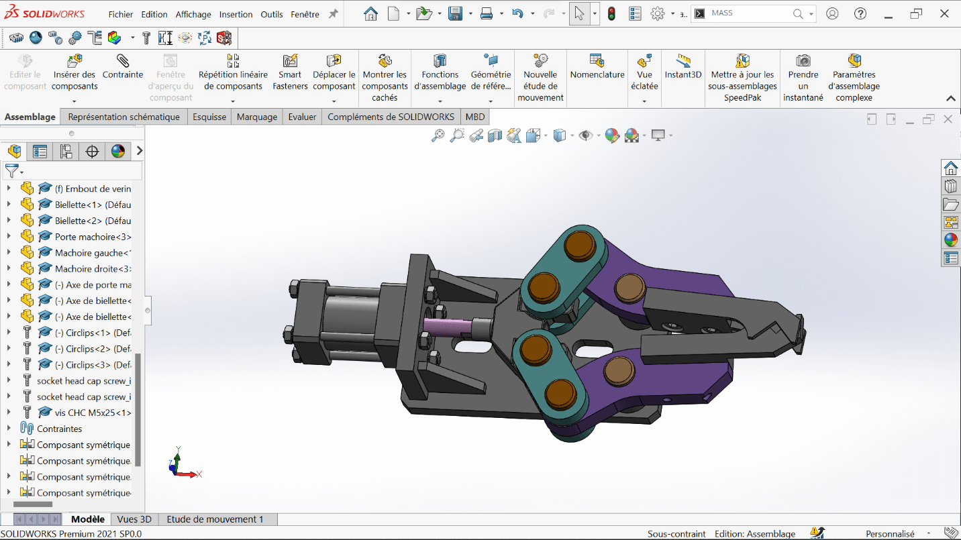Toggle the traffic light rebuild icon

coord(611,13)
